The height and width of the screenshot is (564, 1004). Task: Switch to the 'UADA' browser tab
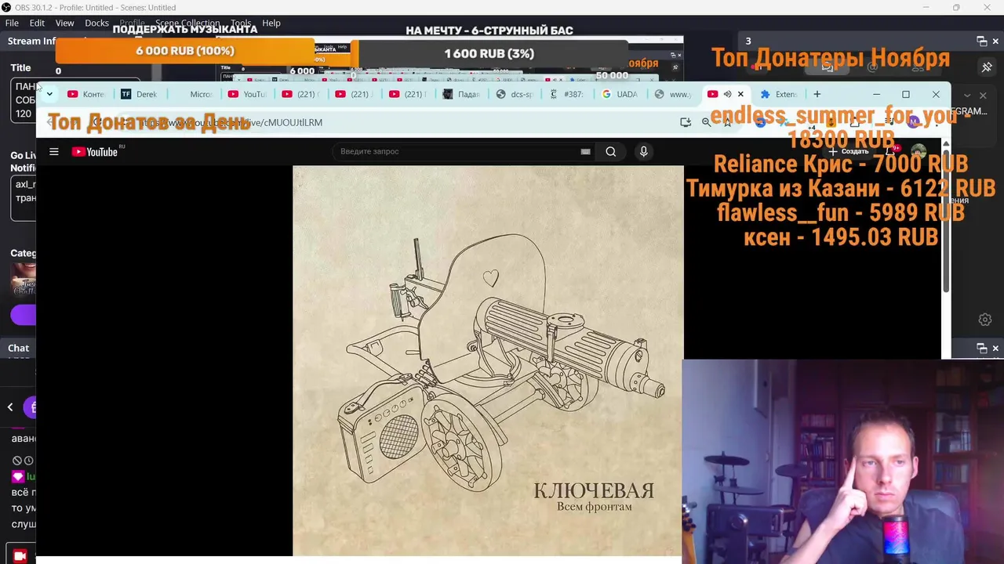click(x=620, y=94)
